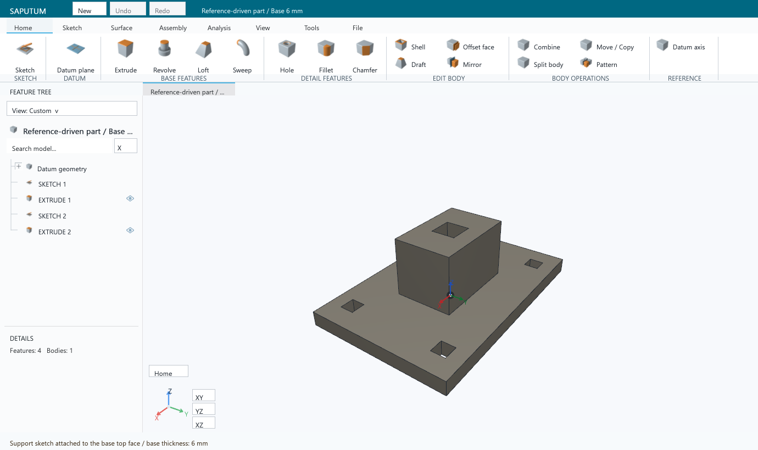This screenshot has width=758, height=450.
Task: Activate the Sweep feature icon
Action: (x=242, y=49)
